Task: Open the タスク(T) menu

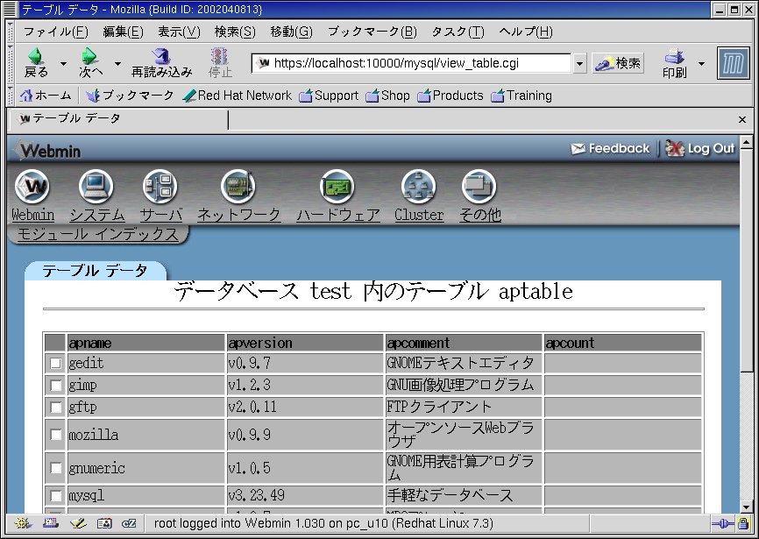Action: tap(458, 32)
